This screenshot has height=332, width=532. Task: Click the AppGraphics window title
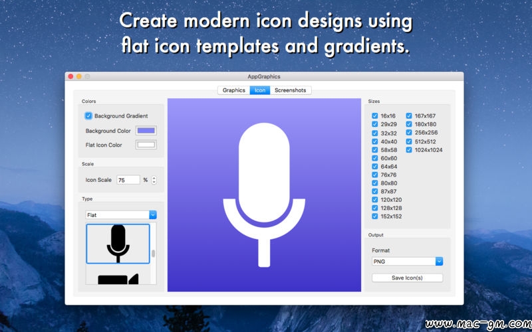coord(264,76)
